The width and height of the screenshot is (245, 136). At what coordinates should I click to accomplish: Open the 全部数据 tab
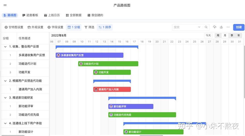(74, 15)
